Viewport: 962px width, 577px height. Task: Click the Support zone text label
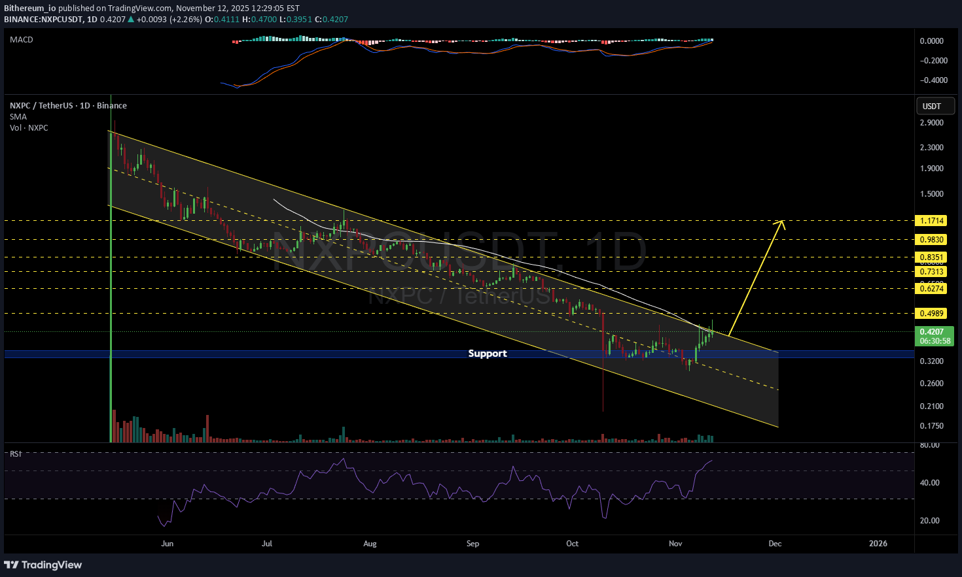click(487, 354)
